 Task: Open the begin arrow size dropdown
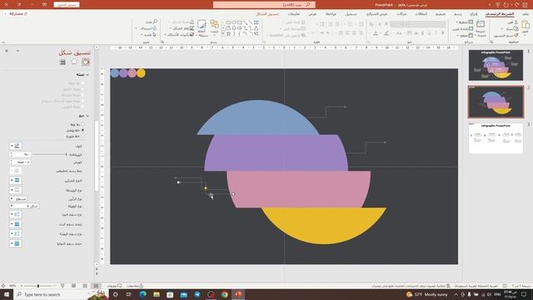[15, 224]
